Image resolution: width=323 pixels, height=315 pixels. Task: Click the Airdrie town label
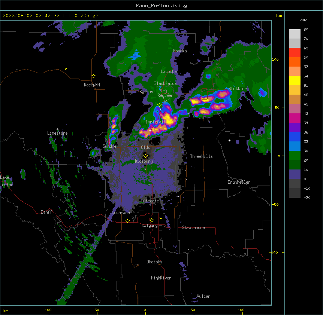point(151,201)
